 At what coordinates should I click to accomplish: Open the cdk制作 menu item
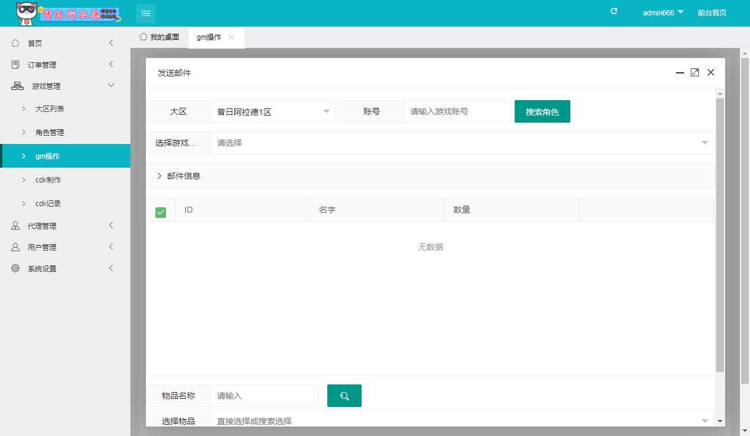tap(48, 179)
